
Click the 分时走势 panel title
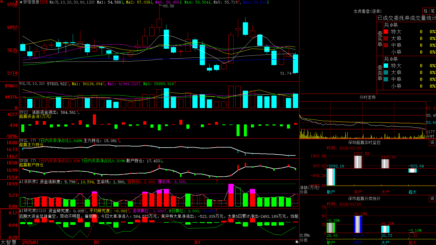(x=367, y=97)
